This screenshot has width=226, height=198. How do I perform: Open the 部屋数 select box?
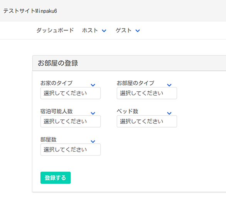tap(71, 149)
